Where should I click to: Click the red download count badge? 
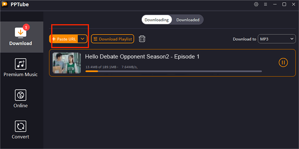click(x=26, y=27)
